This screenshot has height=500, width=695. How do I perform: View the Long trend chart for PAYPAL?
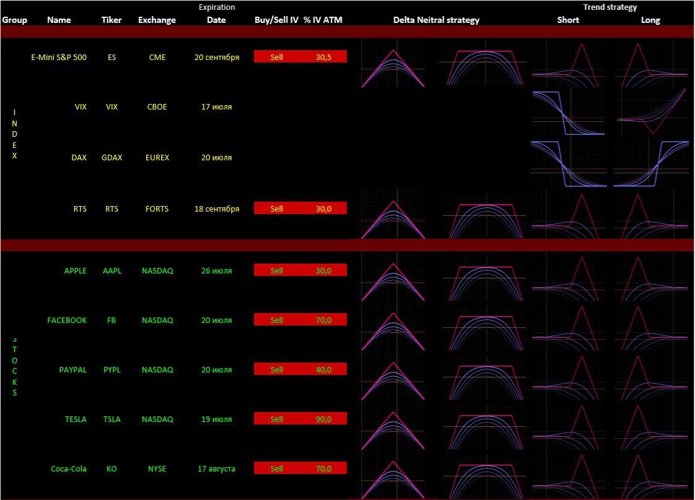651,376
